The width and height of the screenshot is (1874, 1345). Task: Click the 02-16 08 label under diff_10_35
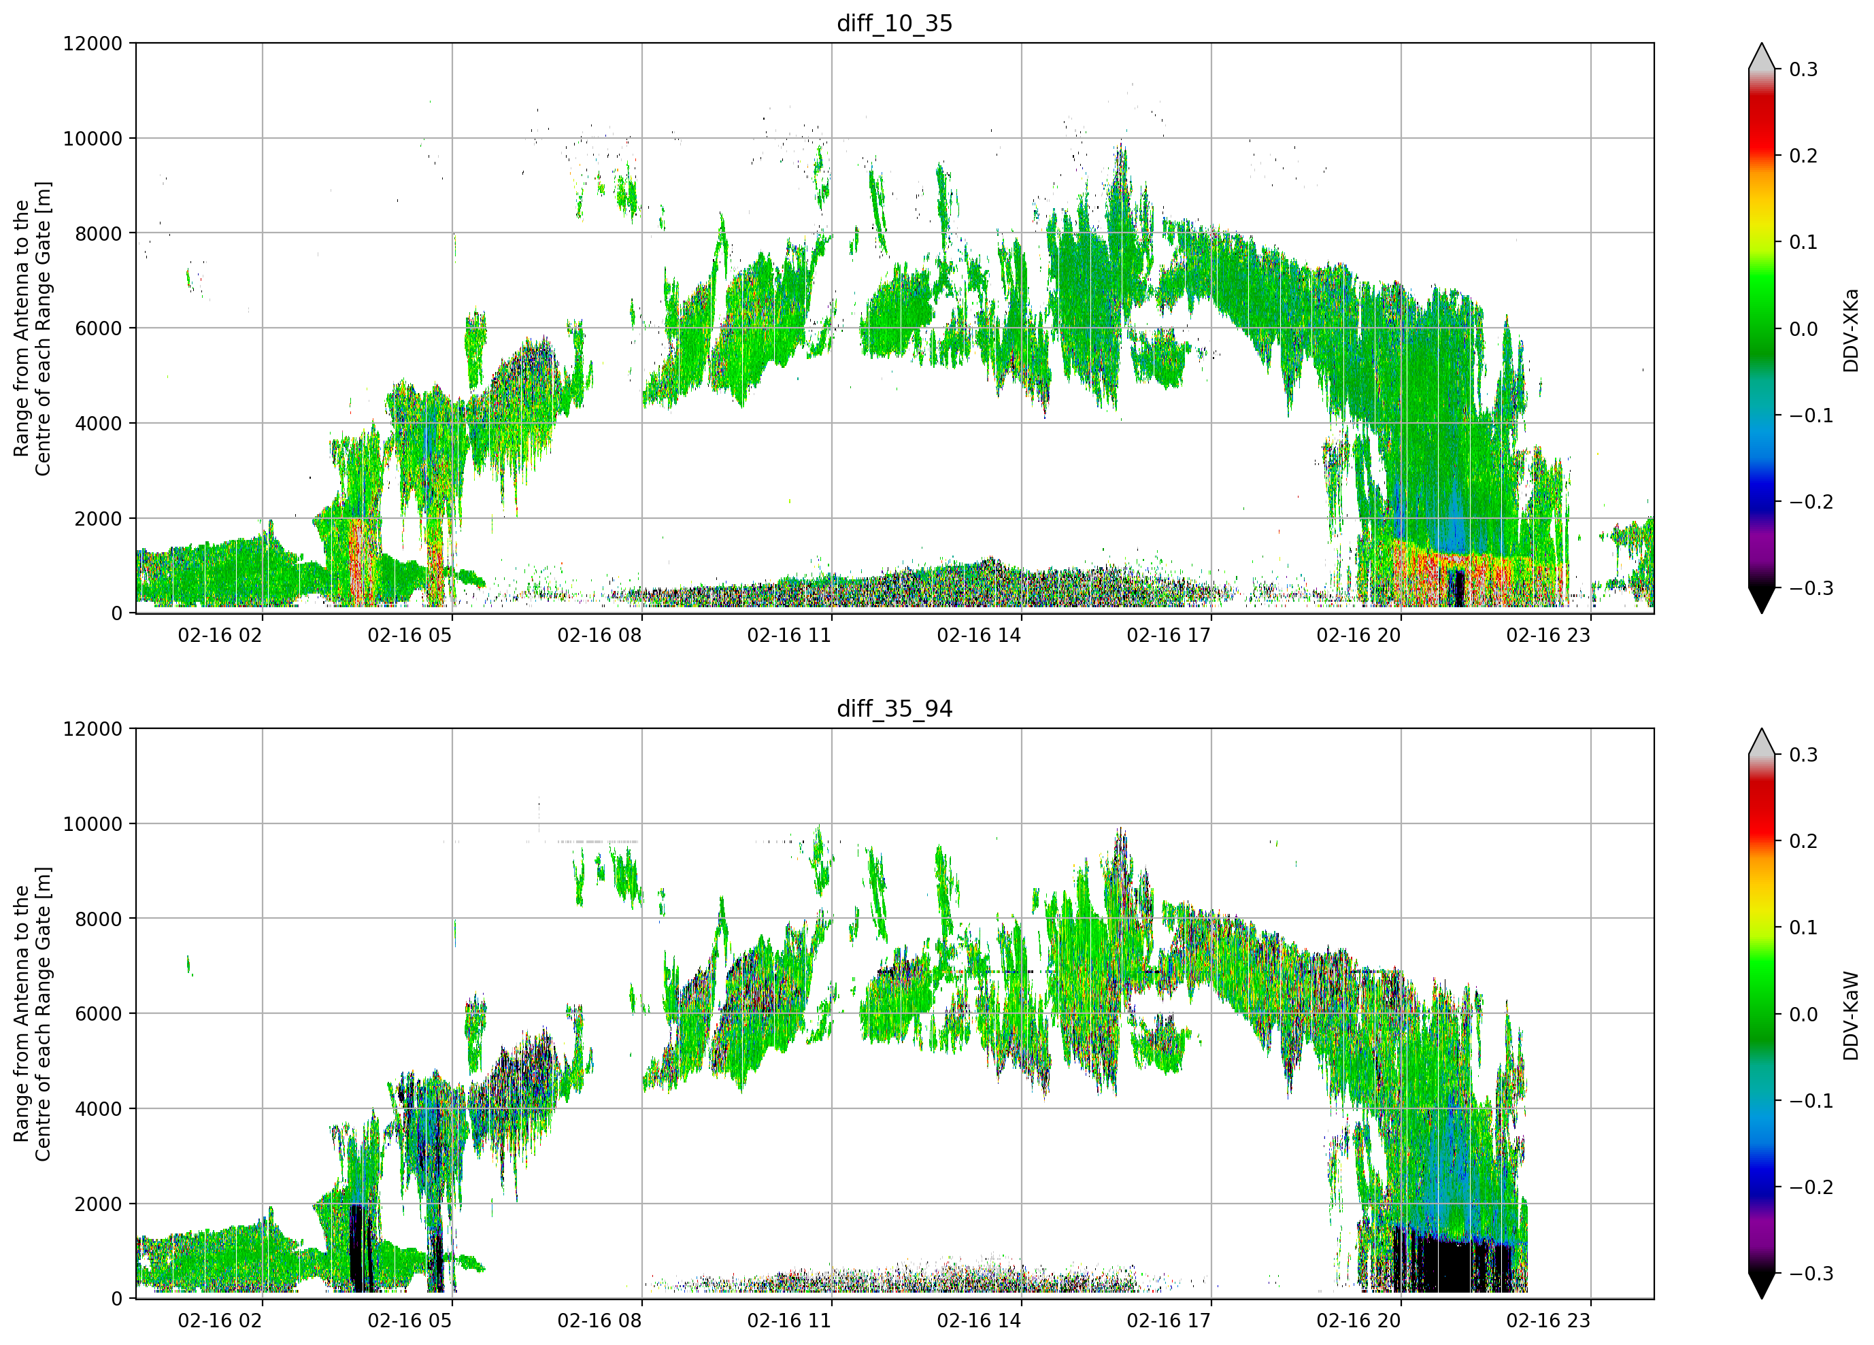click(x=599, y=635)
